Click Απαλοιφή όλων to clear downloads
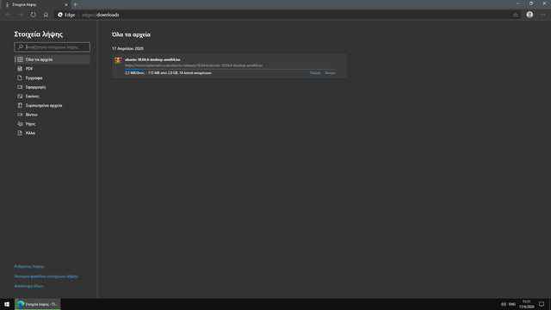Viewport: 551px width, 310px height. click(x=28, y=286)
